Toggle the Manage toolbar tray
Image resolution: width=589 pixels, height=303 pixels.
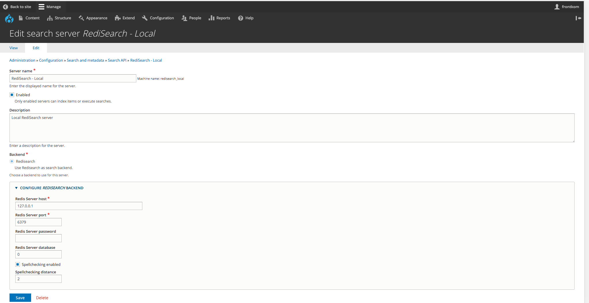50,7
